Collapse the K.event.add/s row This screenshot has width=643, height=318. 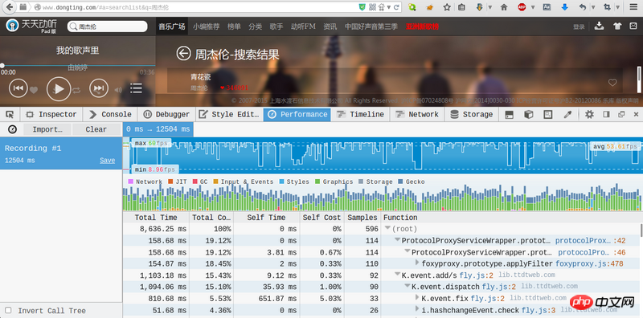tap(397, 275)
